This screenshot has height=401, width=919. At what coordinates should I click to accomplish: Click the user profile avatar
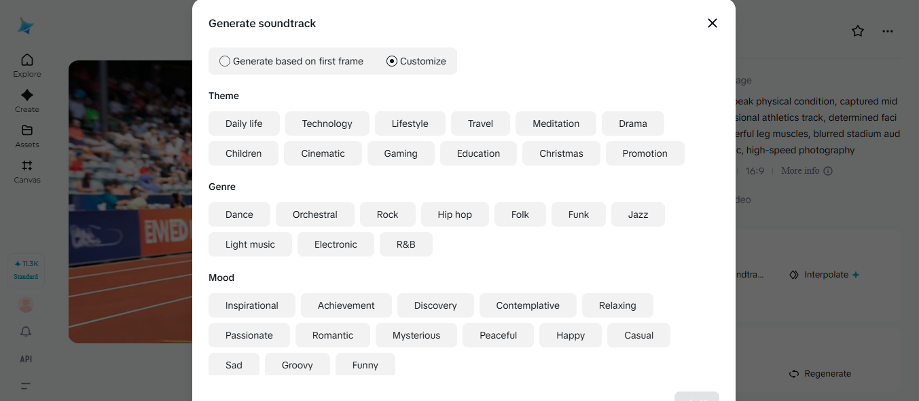click(26, 305)
